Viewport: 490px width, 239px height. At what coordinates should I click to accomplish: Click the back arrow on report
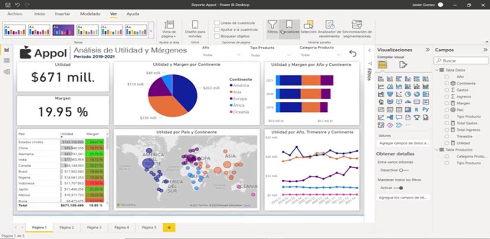tap(353, 54)
